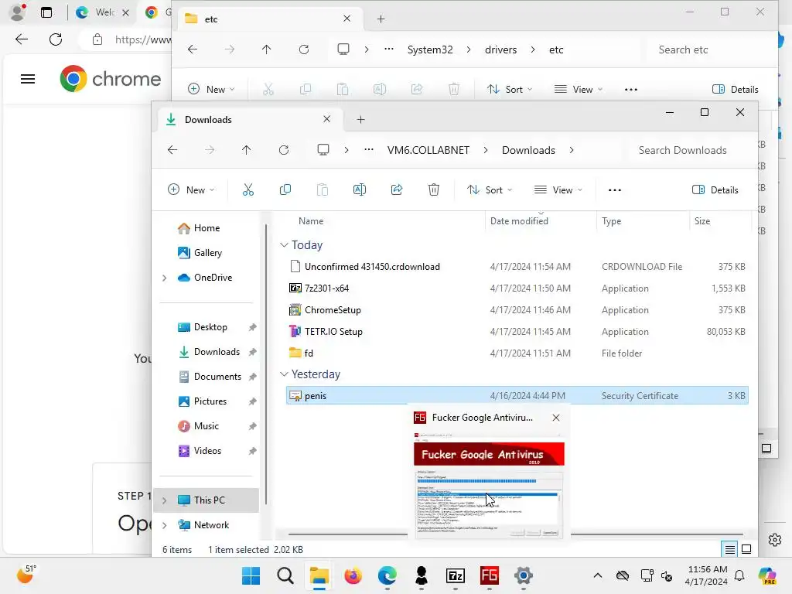Click Rename icon in Downloads toolbar

pyautogui.click(x=359, y=190)
